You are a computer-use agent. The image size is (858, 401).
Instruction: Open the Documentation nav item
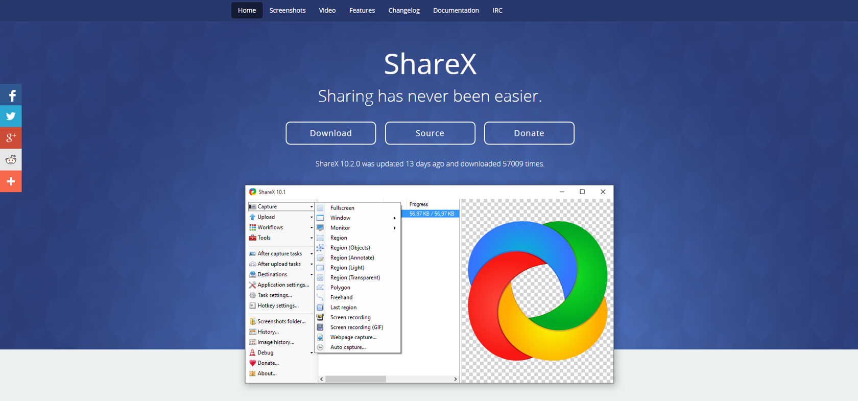456,10
